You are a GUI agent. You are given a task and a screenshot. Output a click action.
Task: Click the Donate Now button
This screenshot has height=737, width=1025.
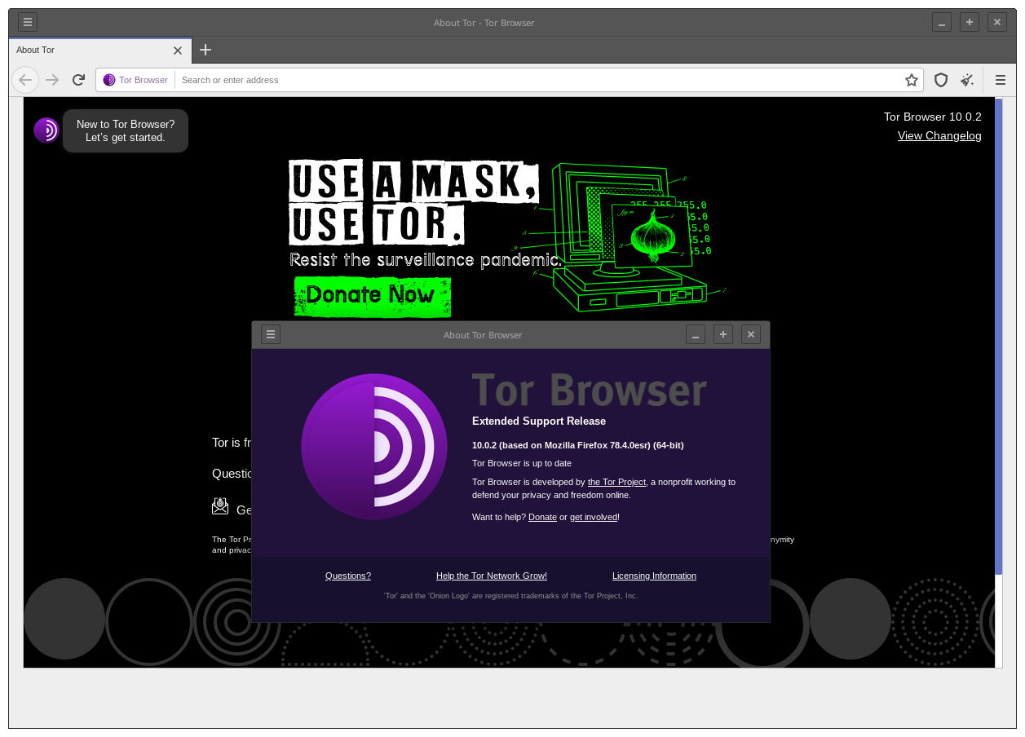point(372,296)
